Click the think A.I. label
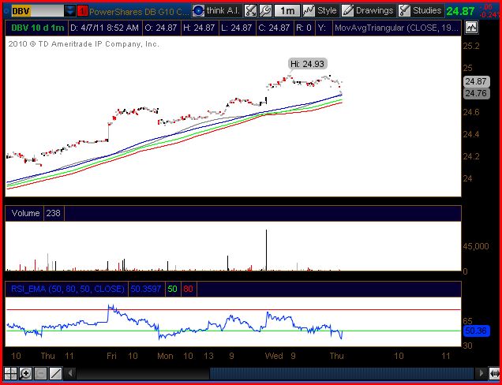This screenshot has width=502, height=385. [223, 11]
